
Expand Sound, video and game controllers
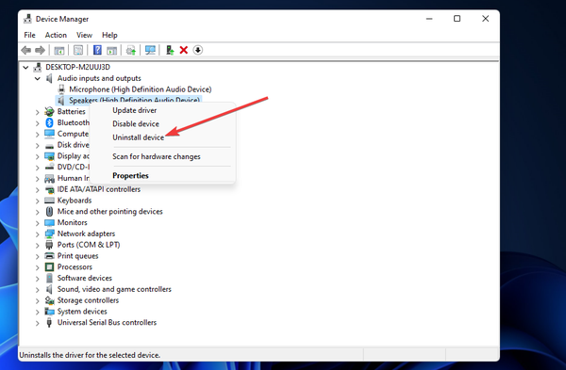(x=37, y=290)
